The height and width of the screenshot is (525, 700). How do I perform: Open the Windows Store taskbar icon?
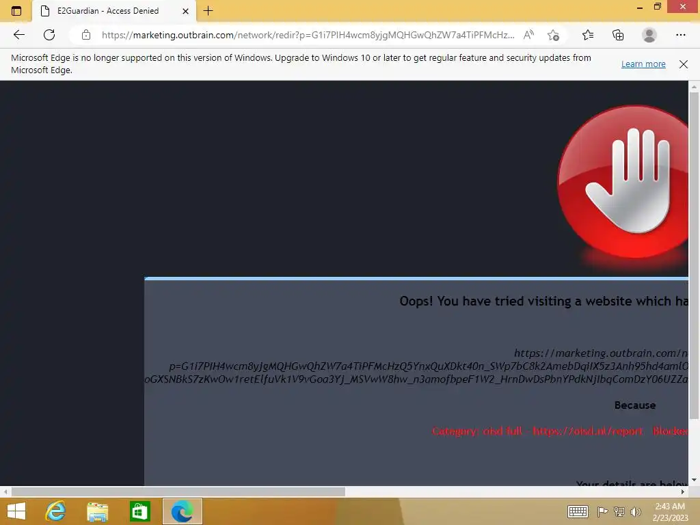click(139, 511)
